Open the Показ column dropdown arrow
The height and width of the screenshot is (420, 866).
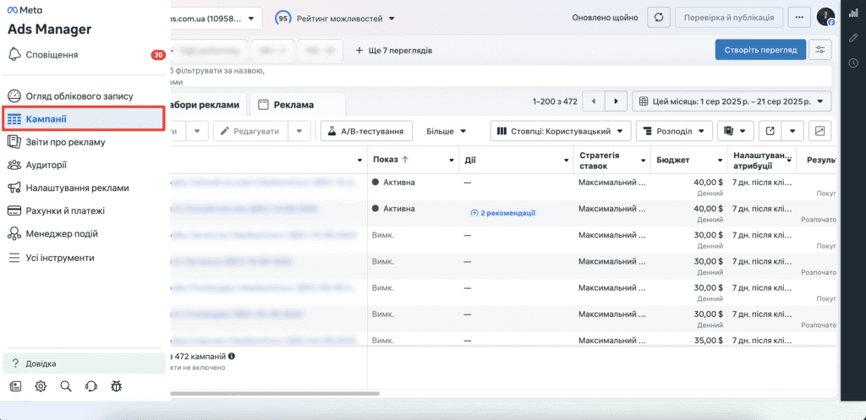point(452,160)
